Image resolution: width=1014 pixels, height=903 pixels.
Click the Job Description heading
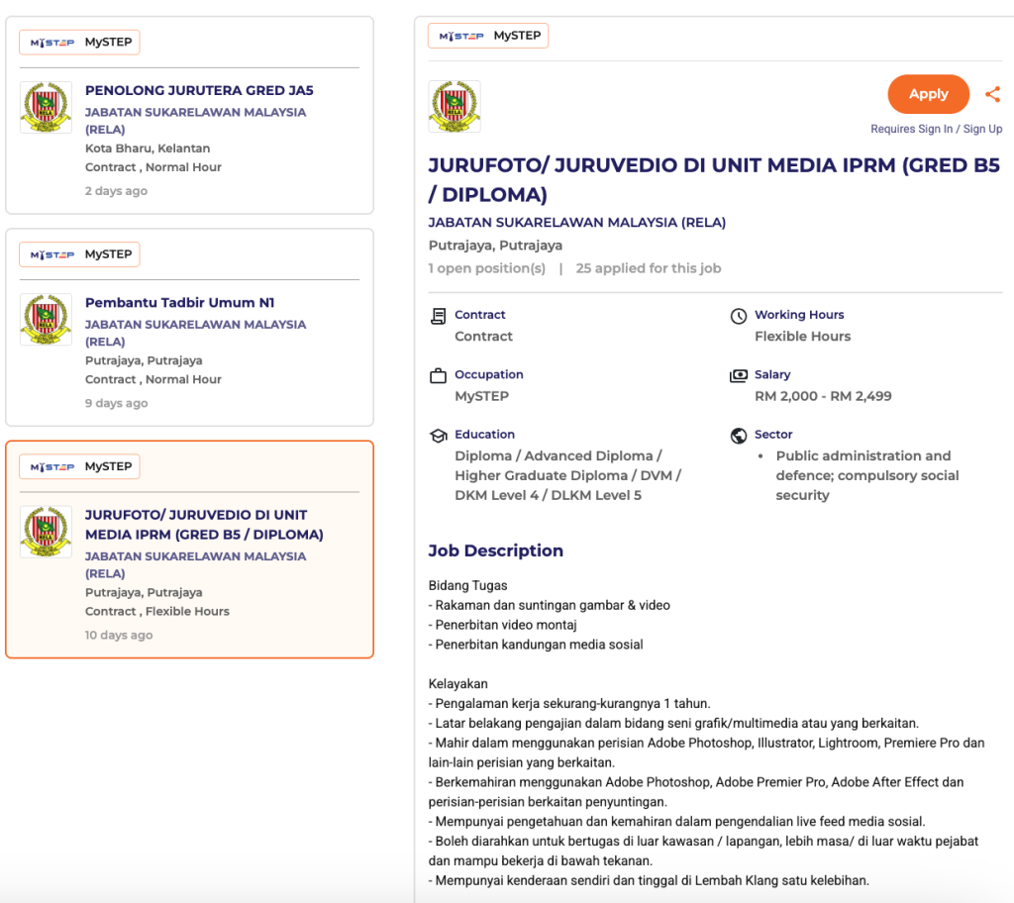495,551
